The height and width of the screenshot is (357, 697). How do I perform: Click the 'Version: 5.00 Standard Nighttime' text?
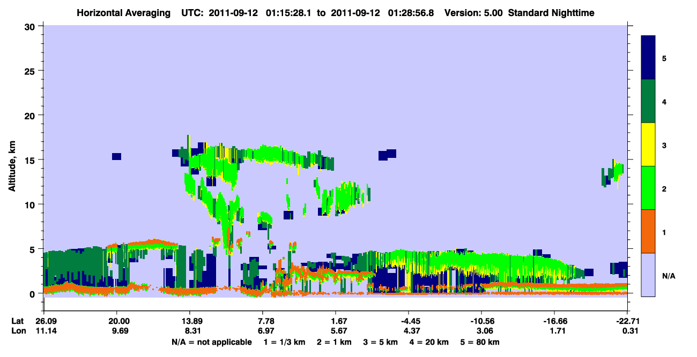pyautogui.click(x=519, y=12)
